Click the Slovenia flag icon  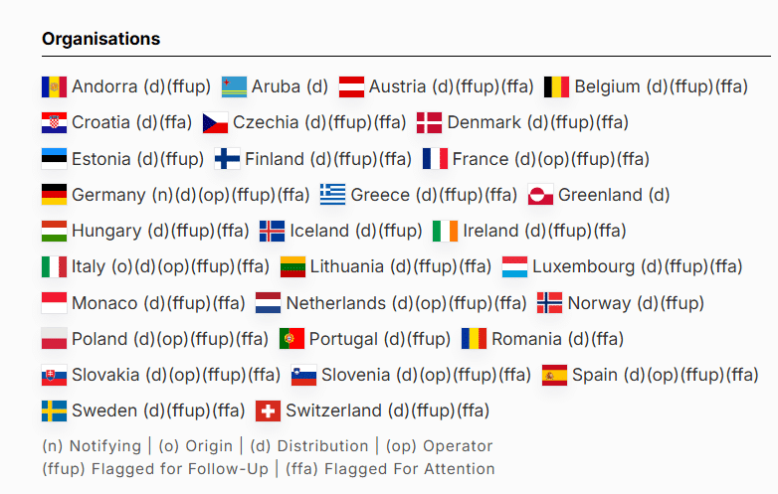303,375
